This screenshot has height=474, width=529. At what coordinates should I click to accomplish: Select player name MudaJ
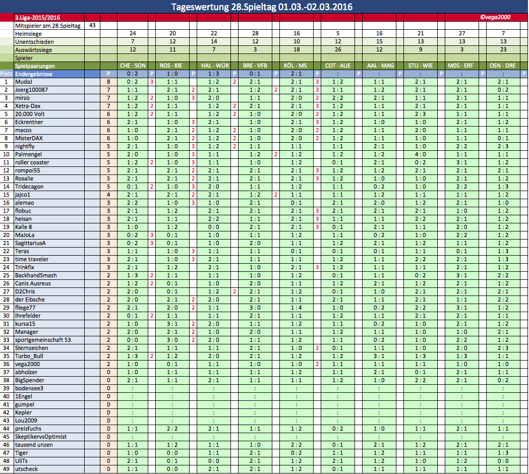(24, 82)
